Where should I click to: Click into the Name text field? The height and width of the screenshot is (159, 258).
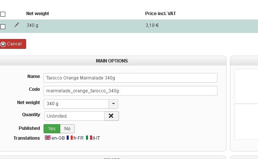coord(130,78)
